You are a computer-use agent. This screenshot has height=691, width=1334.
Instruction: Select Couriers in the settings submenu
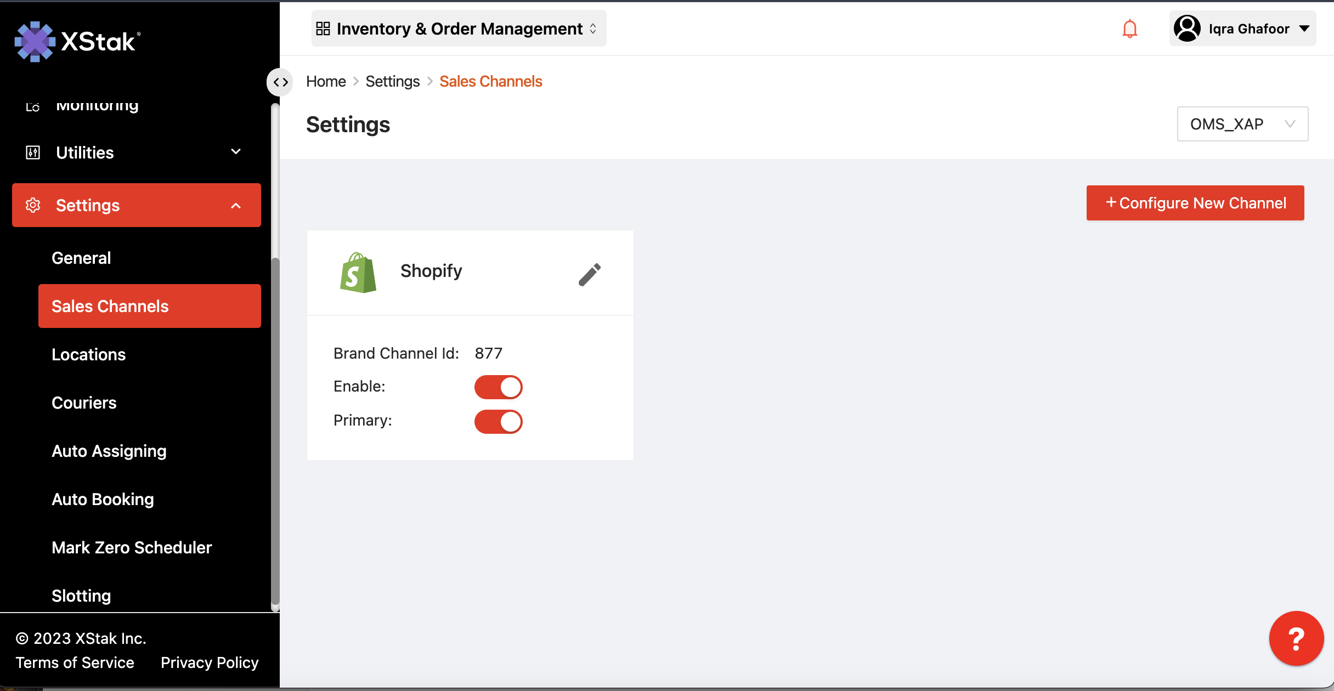(84, 403)
